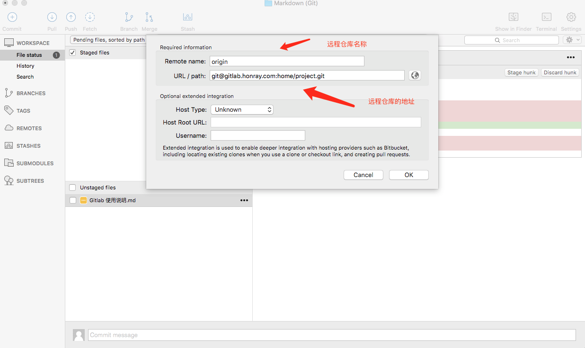Image resolution: width=585 pixels, height=348 pixels.
Task: Click the Pull toolbar icon
Action: [52, 18]
